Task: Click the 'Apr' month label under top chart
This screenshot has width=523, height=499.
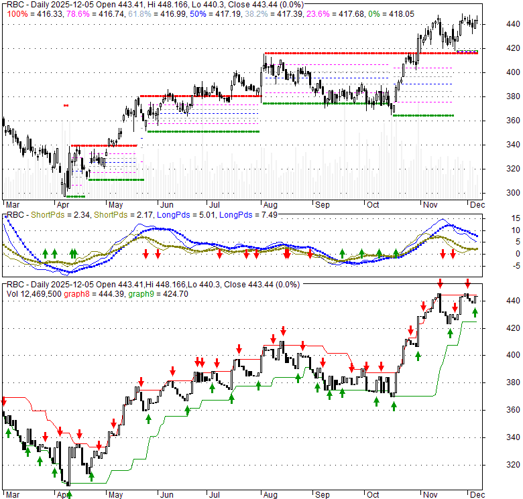Action: (x=63, y=205)
